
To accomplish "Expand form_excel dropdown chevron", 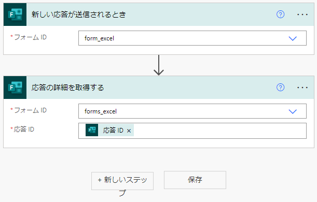I will pyautogui.click(x=293, y=38).
